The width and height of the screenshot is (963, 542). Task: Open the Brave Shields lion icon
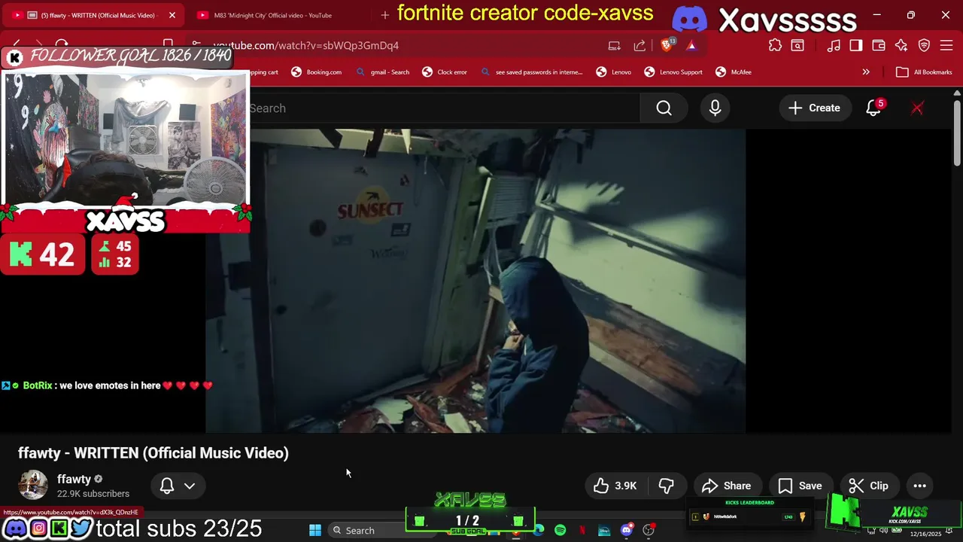[667, 45]
